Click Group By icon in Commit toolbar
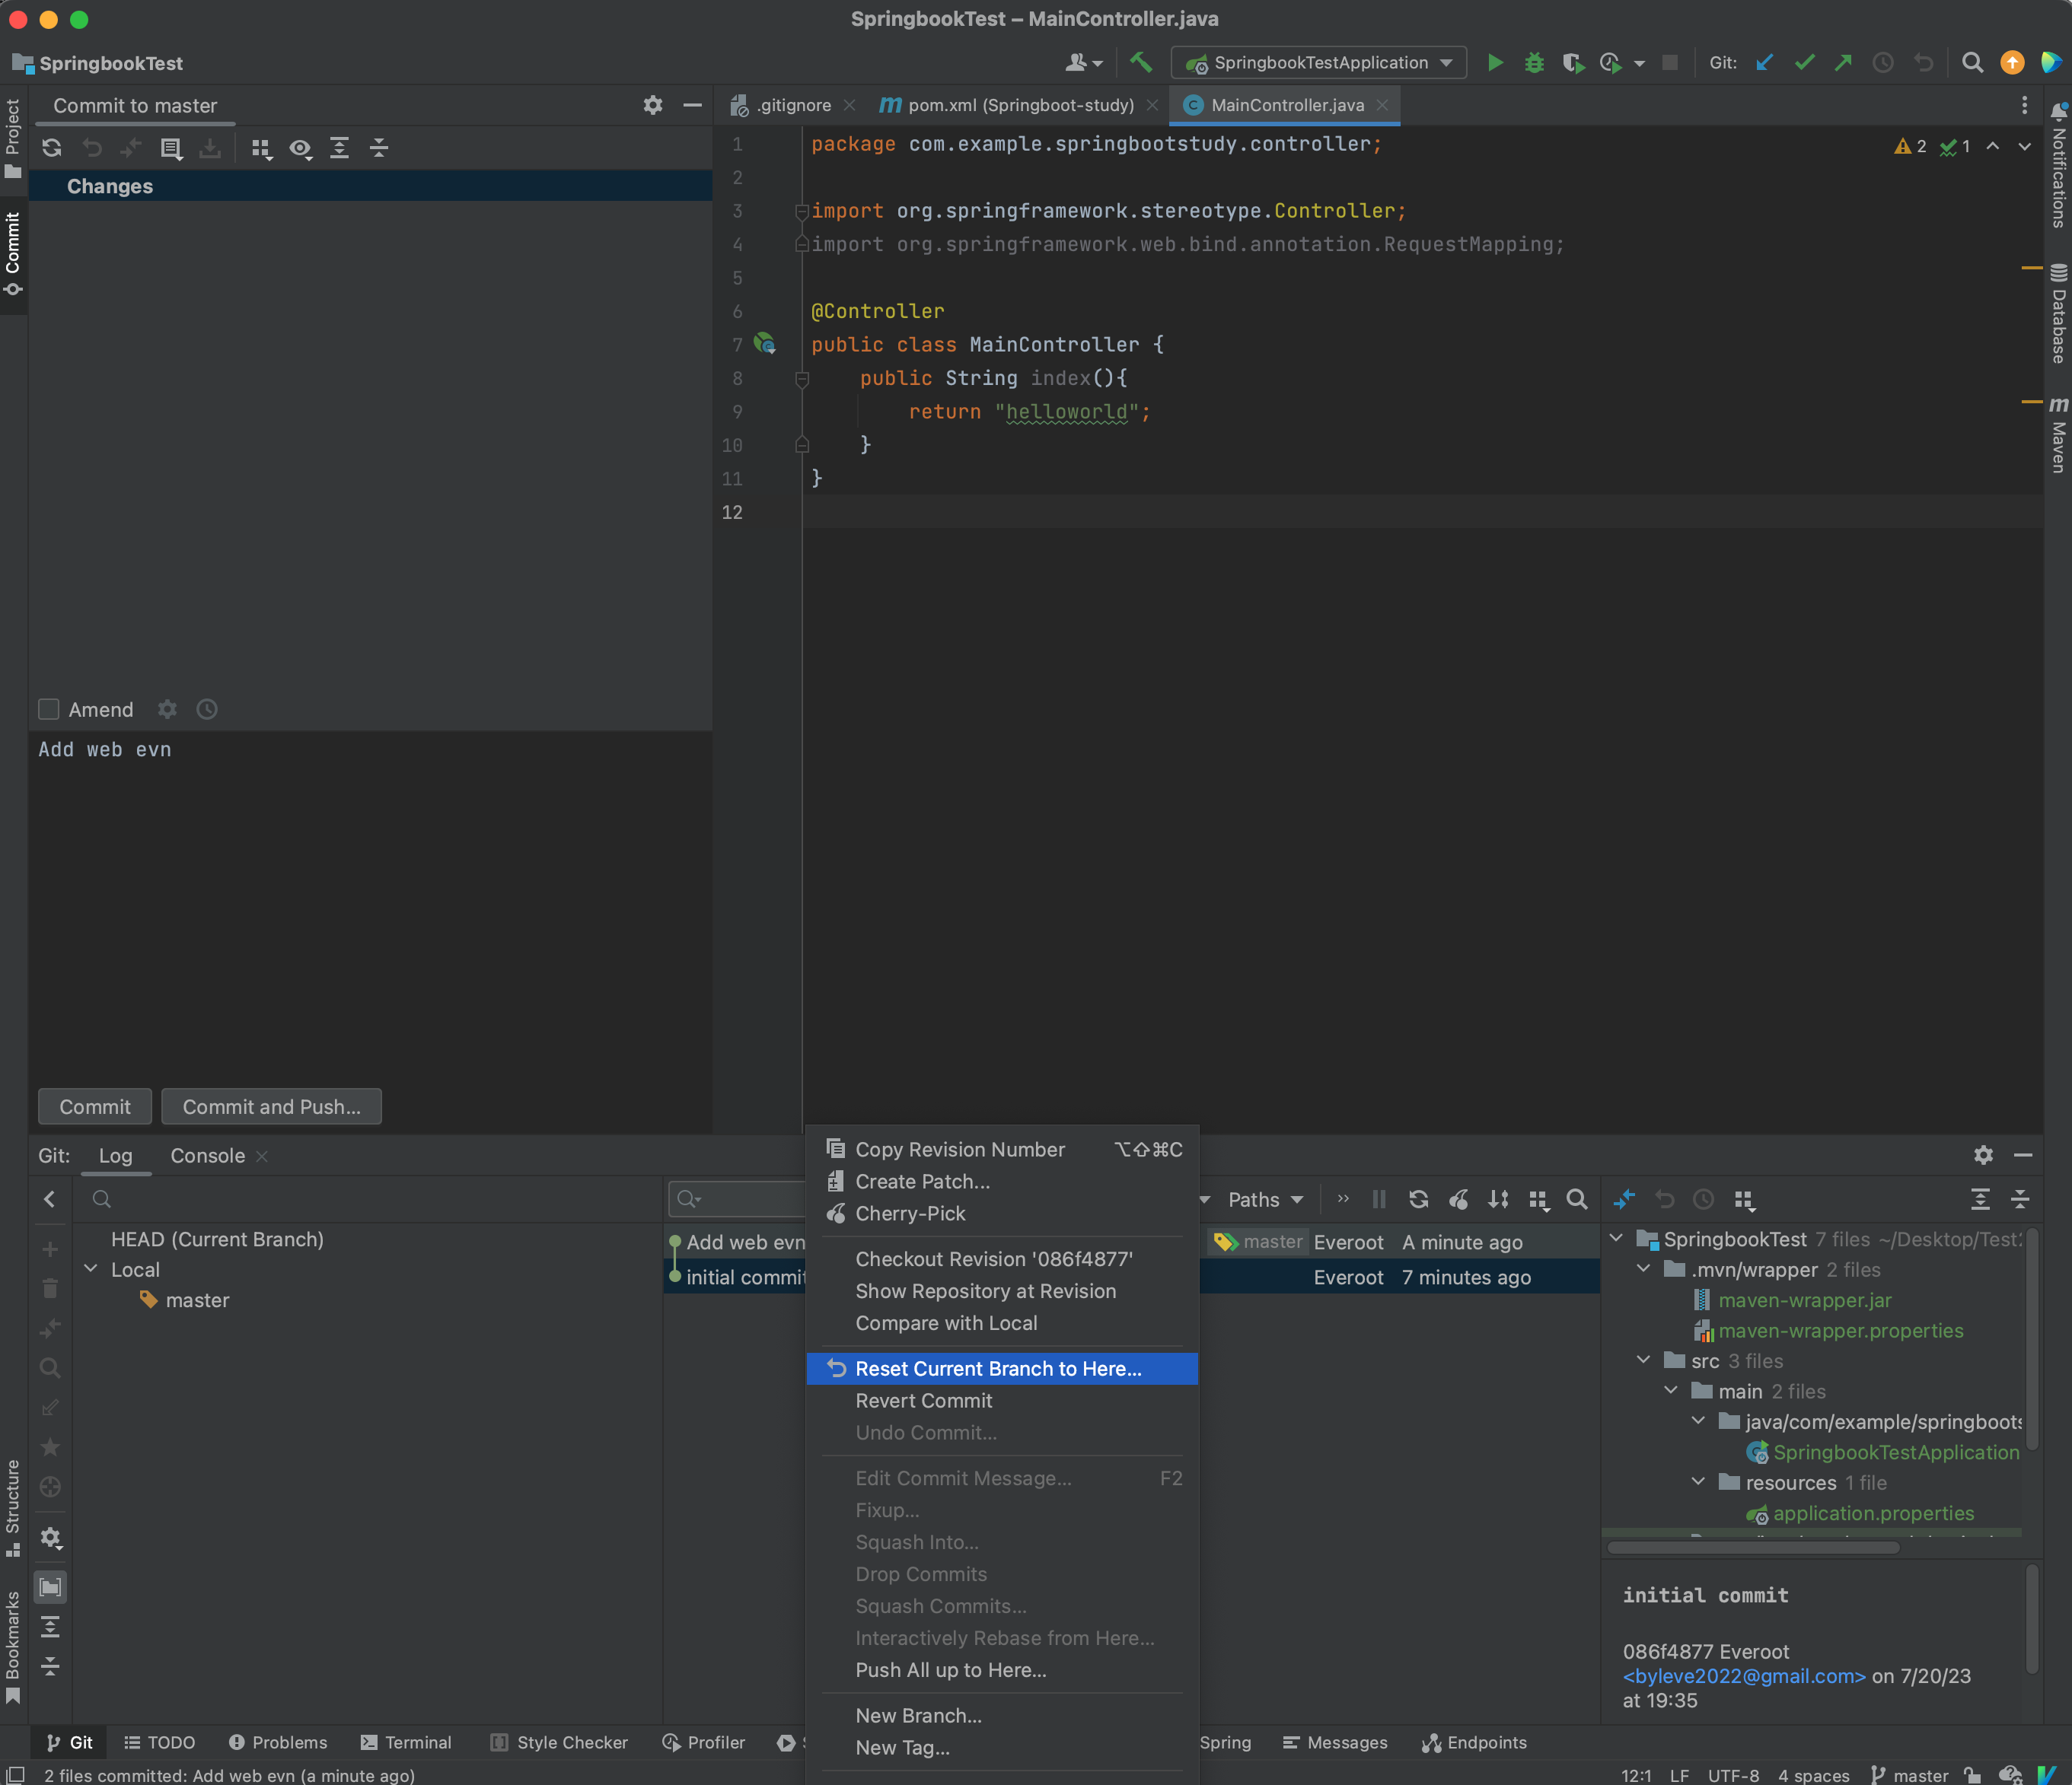The image size is (2072, 1785). (262, 149)
